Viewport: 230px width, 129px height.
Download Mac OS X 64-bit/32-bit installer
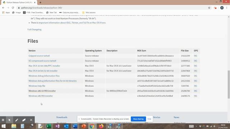pyautogui.click(x=43, y=71)
